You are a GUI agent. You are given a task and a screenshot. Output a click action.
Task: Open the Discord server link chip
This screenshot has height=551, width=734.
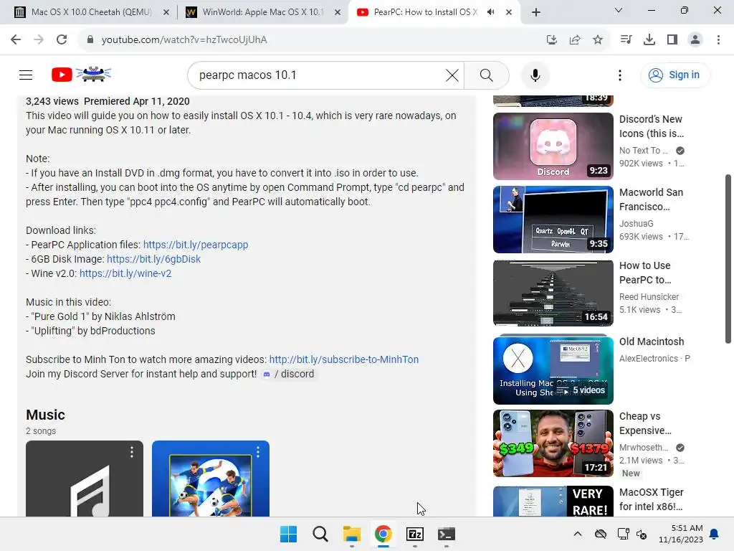[288, 374]
